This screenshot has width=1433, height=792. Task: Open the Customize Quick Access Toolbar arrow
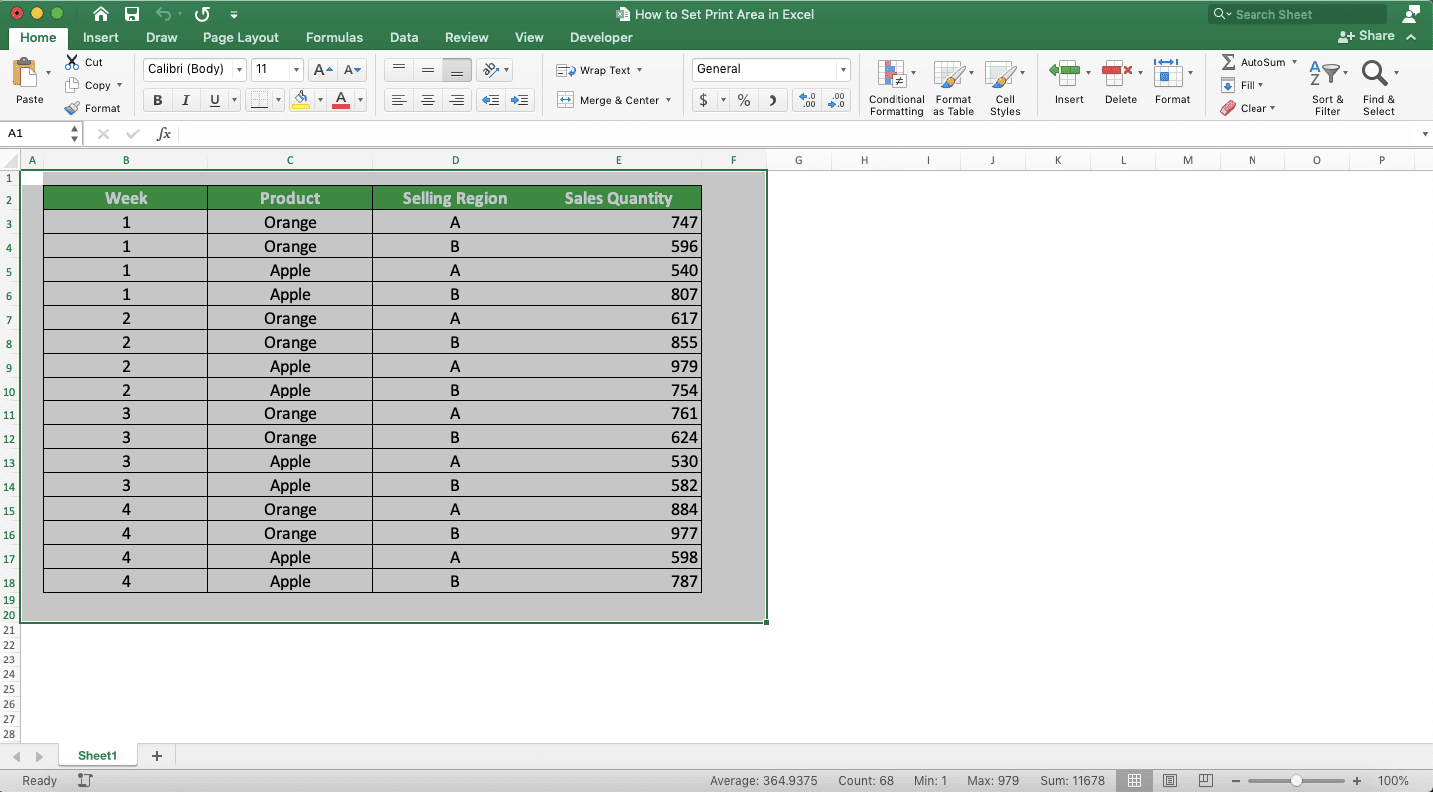pyautogui.click(x=233, y=15)
